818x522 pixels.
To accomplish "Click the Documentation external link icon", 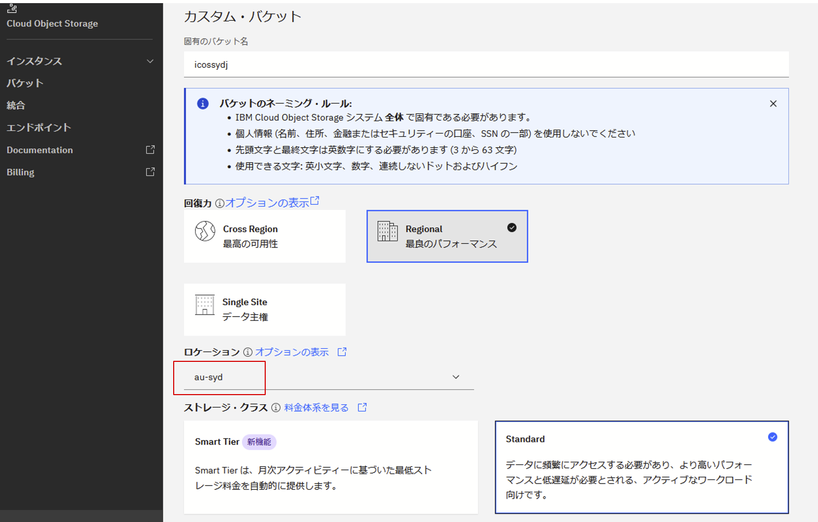I will click(150, 150).
